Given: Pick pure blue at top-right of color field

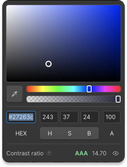Looking at the screenshot, I should [x=120, y=6].
